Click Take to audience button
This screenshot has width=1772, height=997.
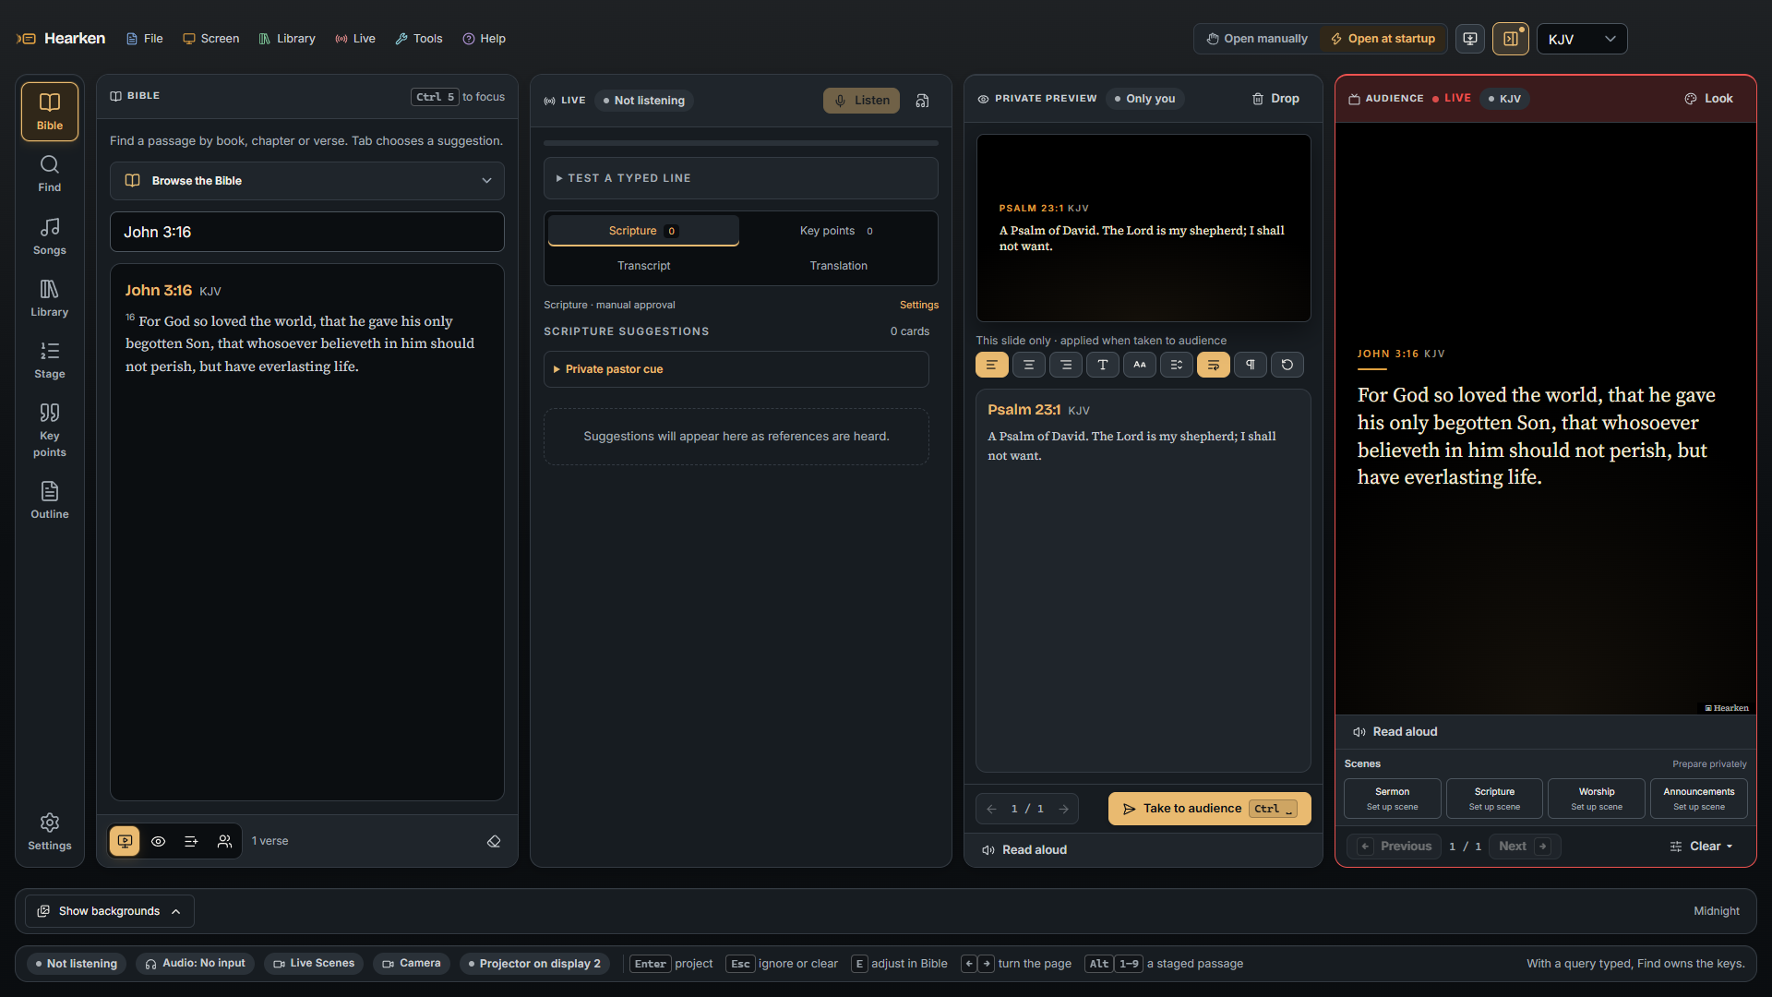point(1210,809)
